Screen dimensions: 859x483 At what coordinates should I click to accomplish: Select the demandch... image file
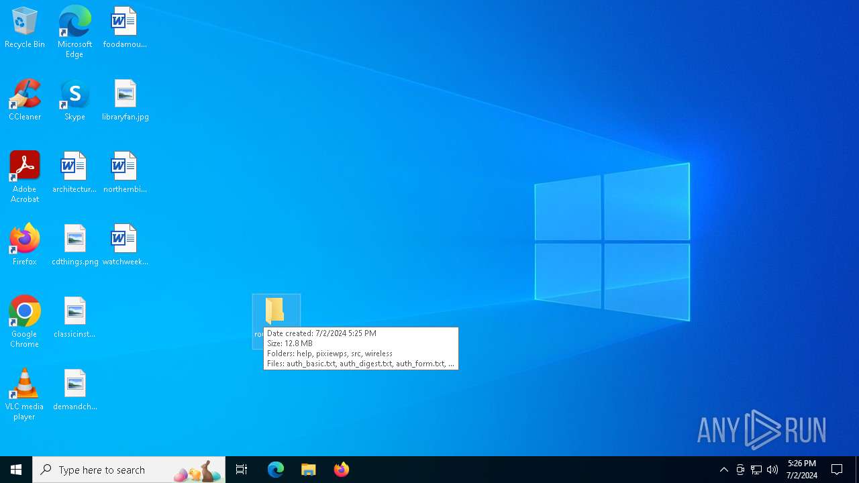pyautogui.click(x=74, y=390)
